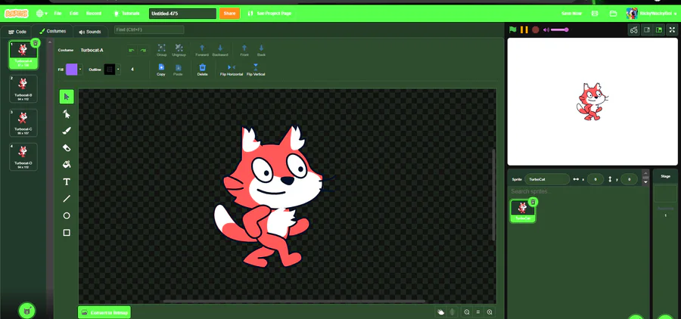Adjust the pink volume slider
The image size is (681, 319).
coord(560,30)
